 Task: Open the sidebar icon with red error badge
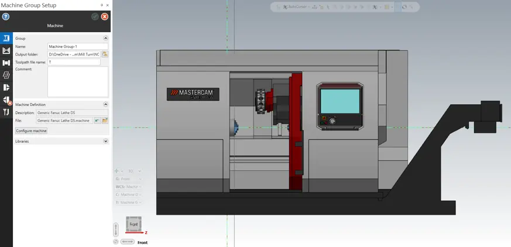tap(6, 100)
